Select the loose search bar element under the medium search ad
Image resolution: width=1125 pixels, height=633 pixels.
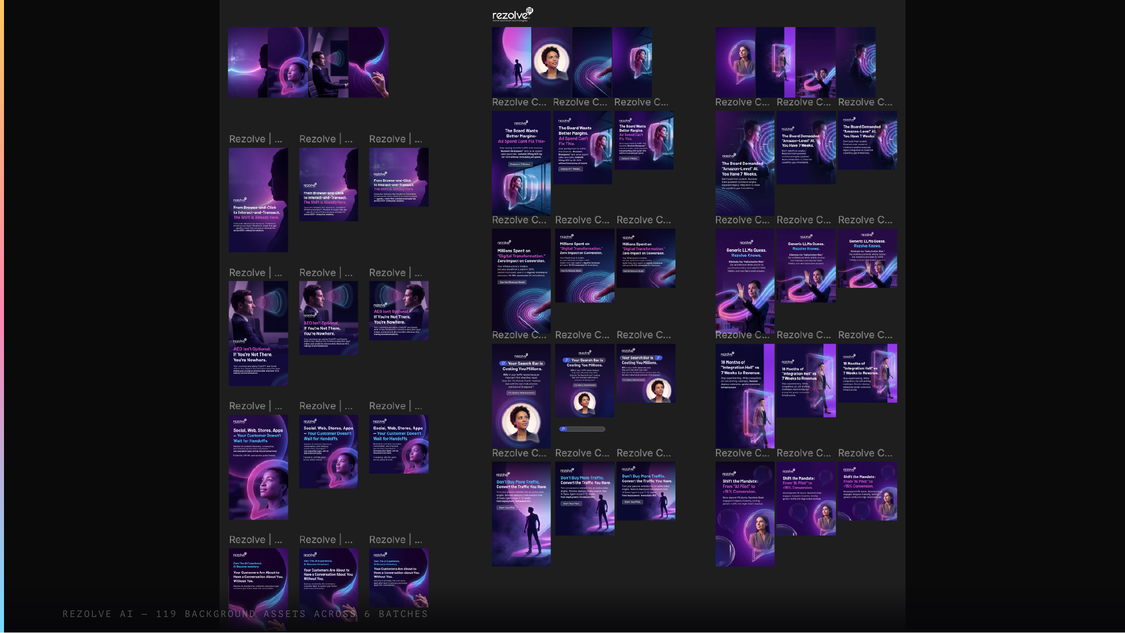(582, 429)
